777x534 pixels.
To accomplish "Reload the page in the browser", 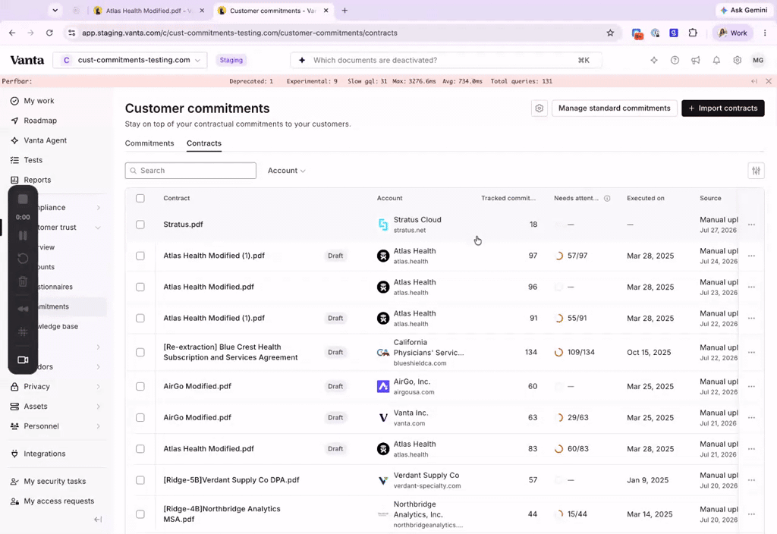I will (x=49, y=33).
